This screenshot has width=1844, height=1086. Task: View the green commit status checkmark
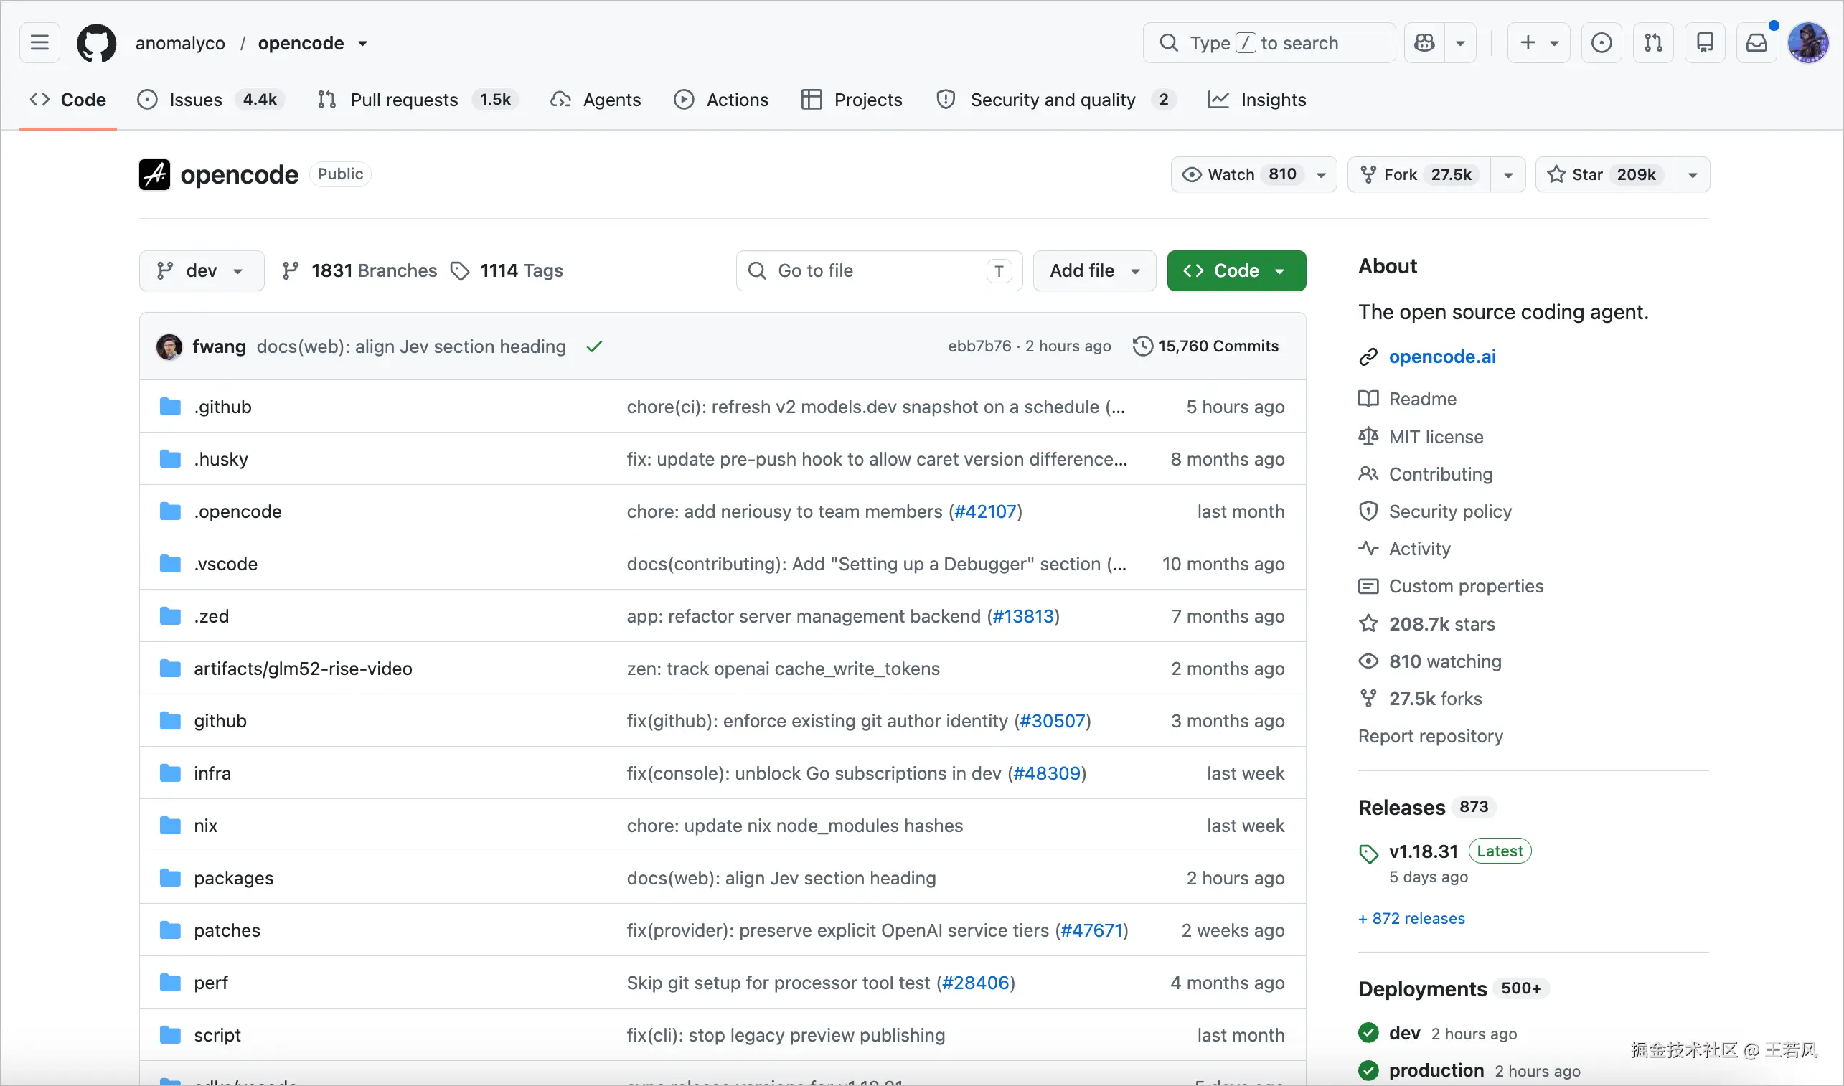point(593,346)
